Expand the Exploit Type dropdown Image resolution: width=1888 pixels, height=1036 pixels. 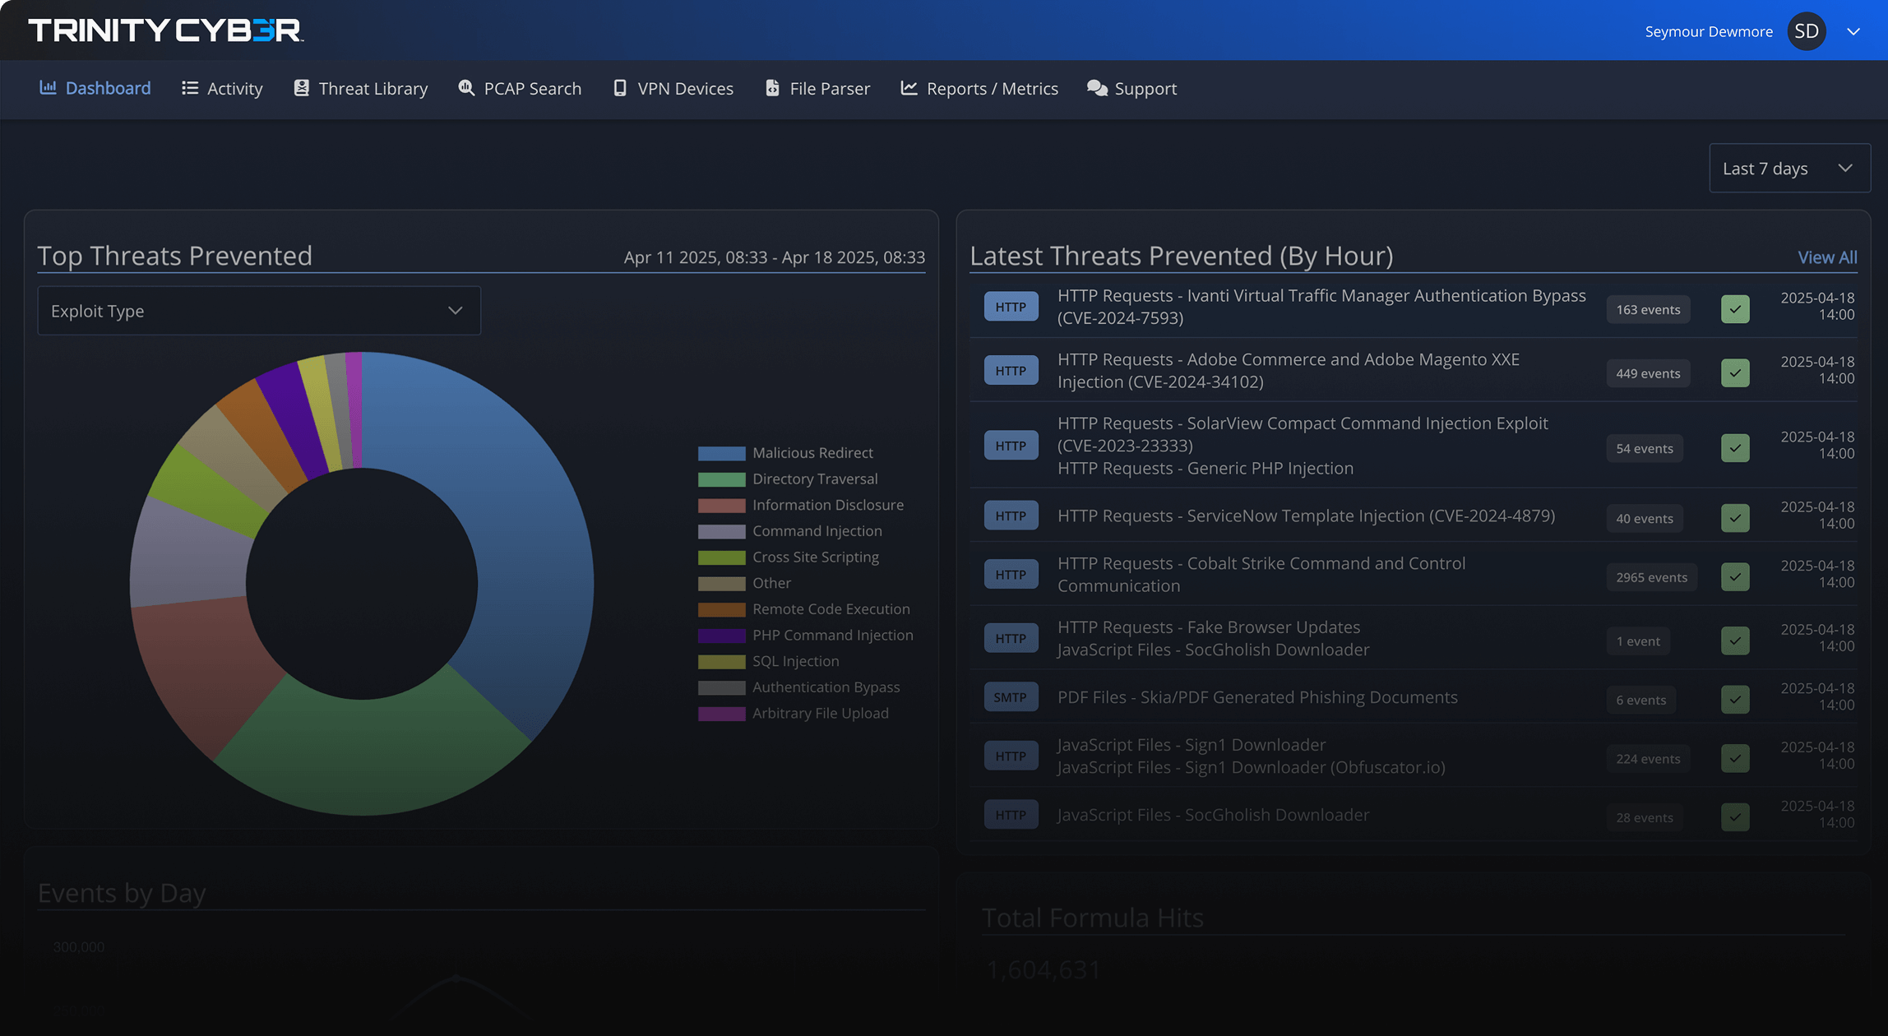(x=258, y=310)
